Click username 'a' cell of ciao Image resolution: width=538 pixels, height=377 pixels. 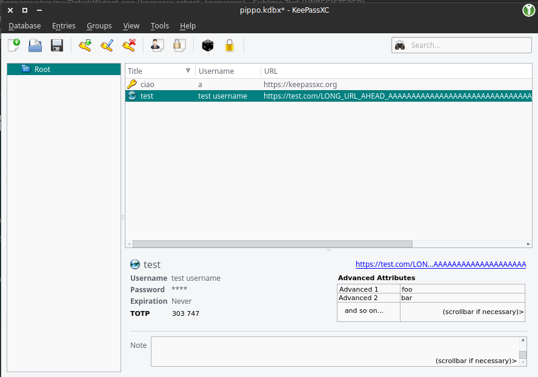(200, 84)
